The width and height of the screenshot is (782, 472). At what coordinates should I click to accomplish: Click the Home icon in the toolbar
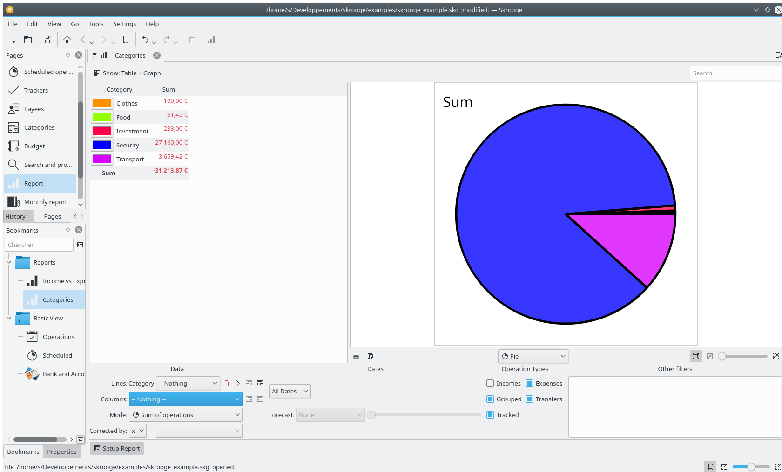point(67,40)
